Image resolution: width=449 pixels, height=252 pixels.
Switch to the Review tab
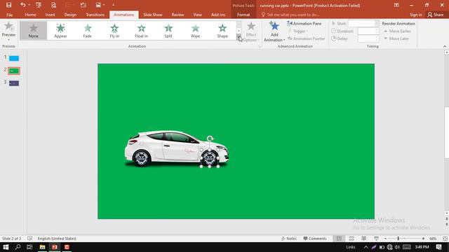tap(177, 15)
